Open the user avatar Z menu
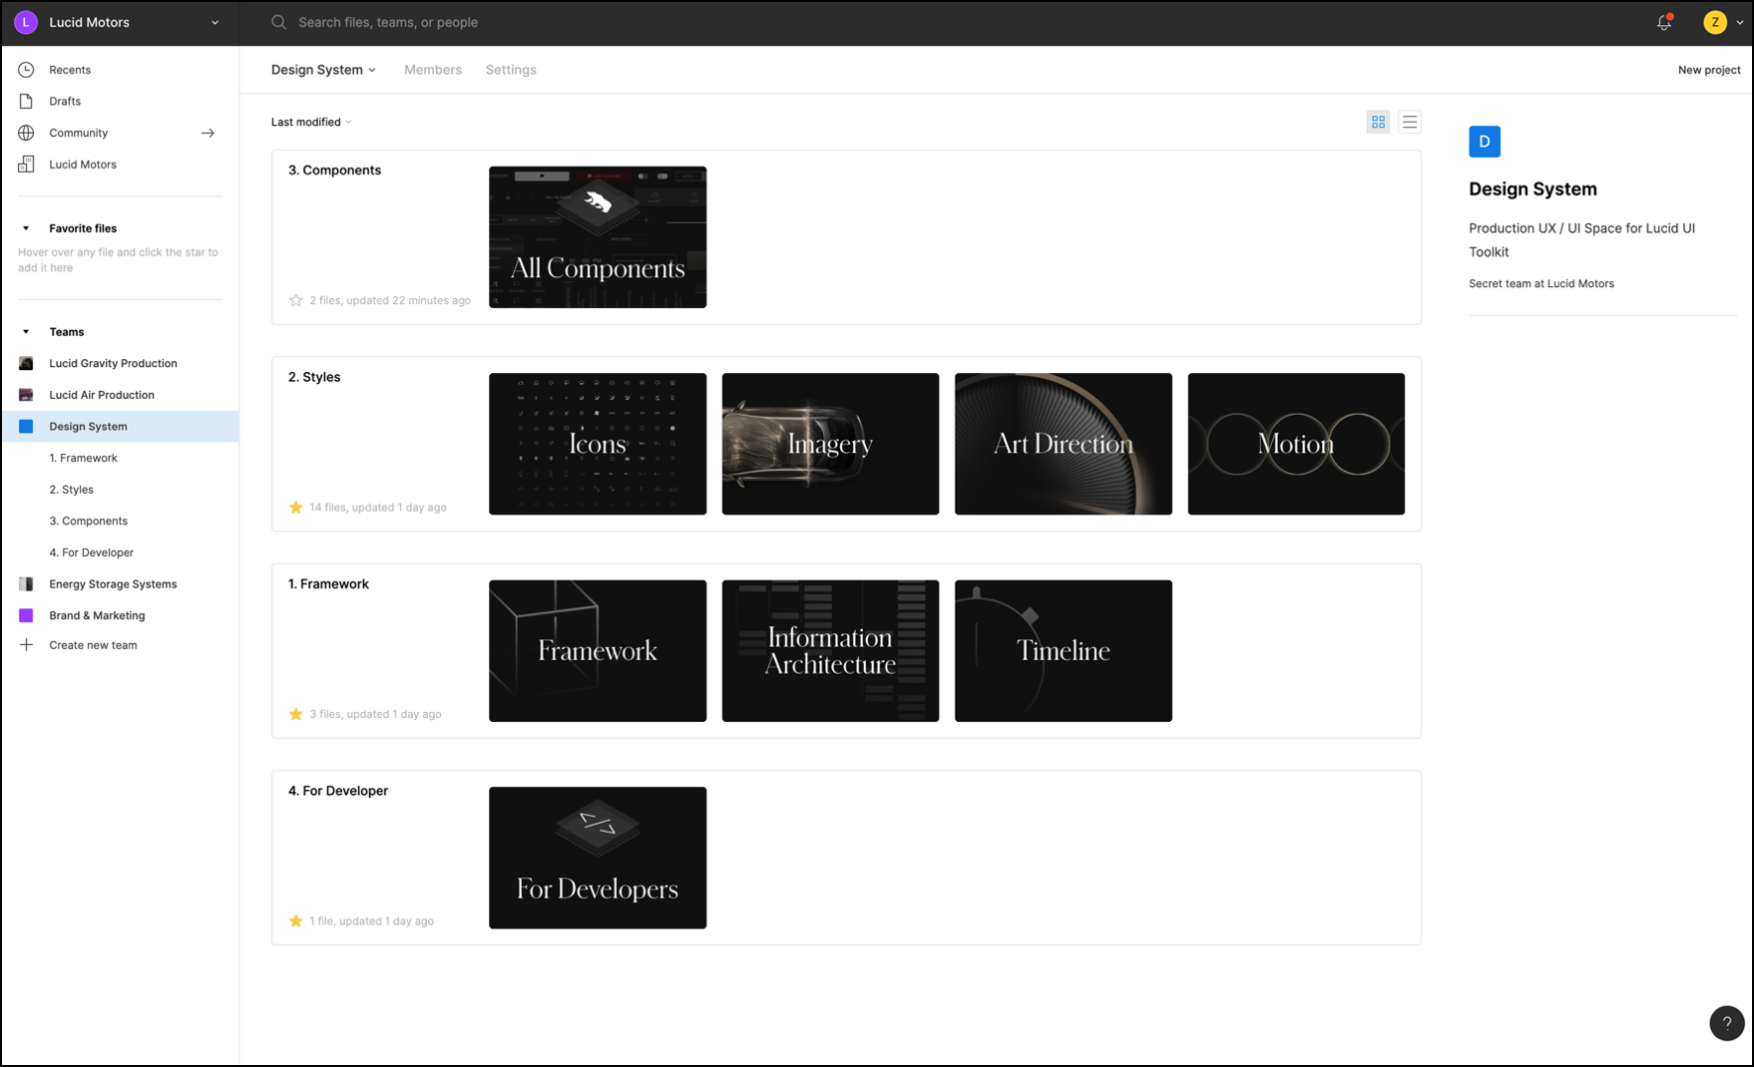Screen dimensions: 1754x1067 1715,22
